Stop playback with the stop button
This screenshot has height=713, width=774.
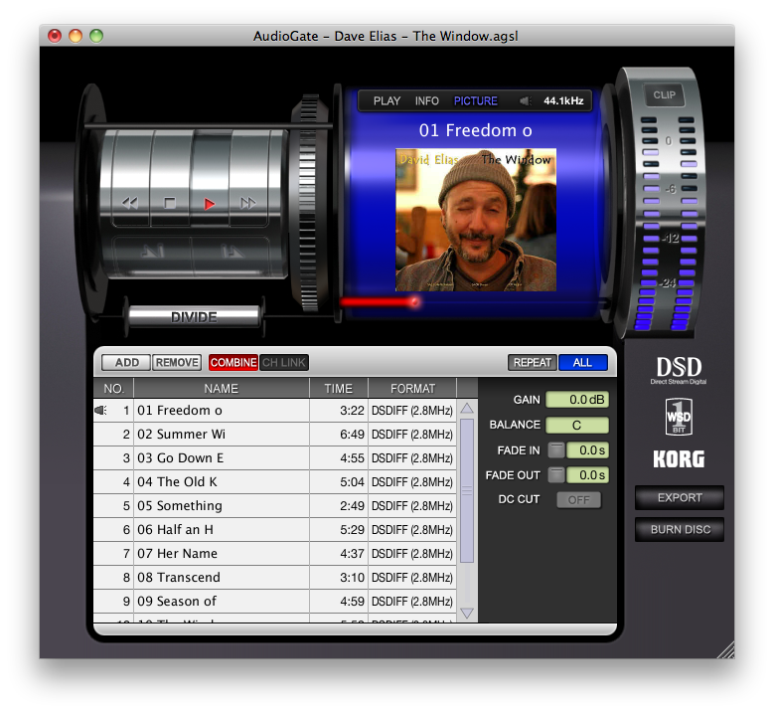(x=169, y=203)
